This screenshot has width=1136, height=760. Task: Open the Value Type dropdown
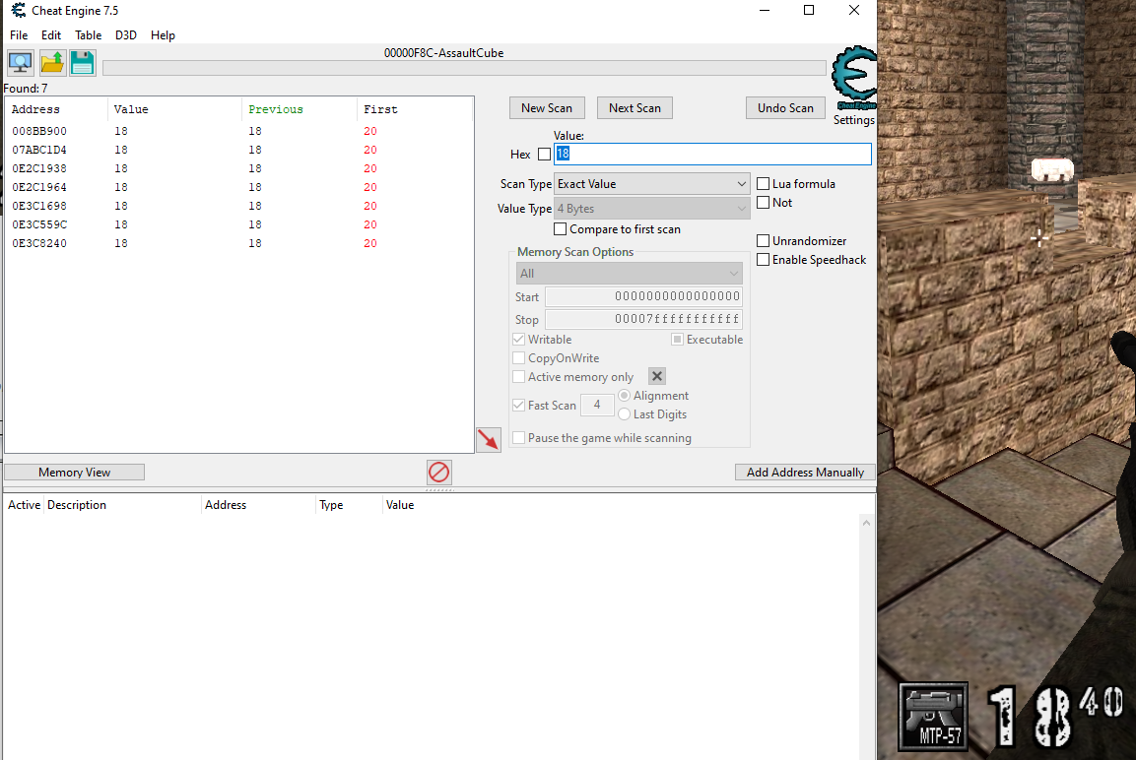(x=651, y=209)
